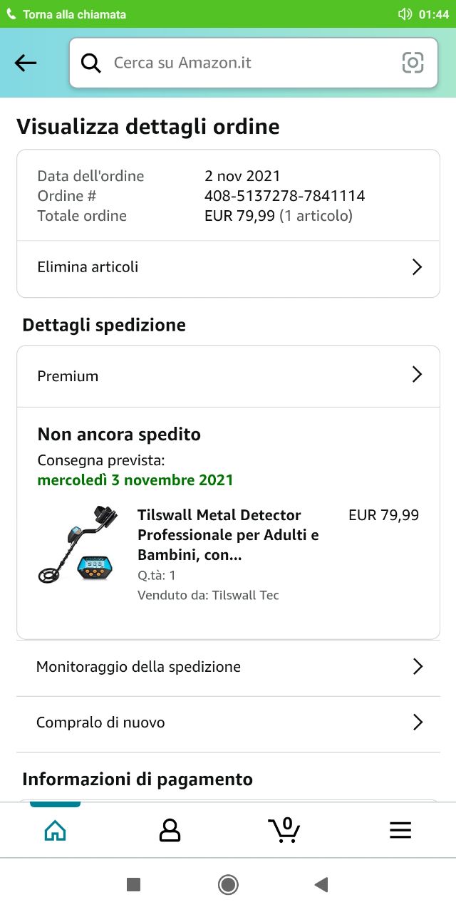
Task: Expand the Elimina articoli row chevron
Action: pos(417,267)
